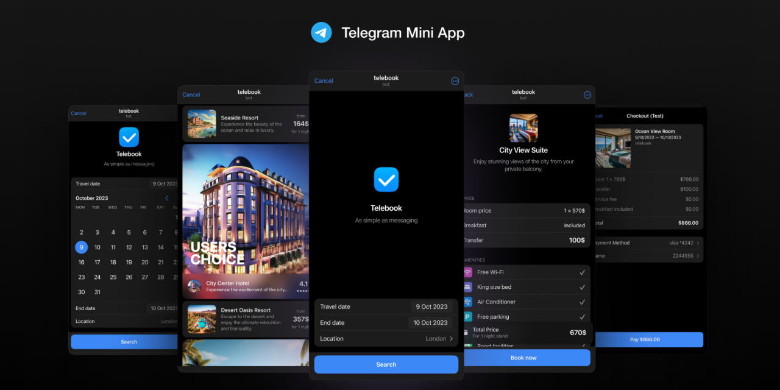This screenshot has width=780, height=390.
Task: Click the Pay $866.00 button
Action: click(649, 339)
